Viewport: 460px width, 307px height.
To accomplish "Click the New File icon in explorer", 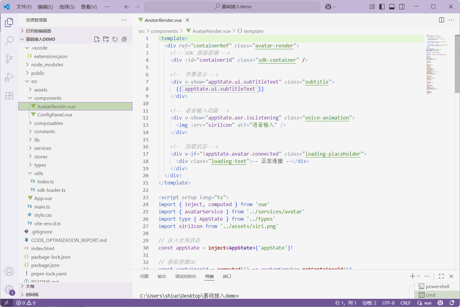I will point(97,39).
